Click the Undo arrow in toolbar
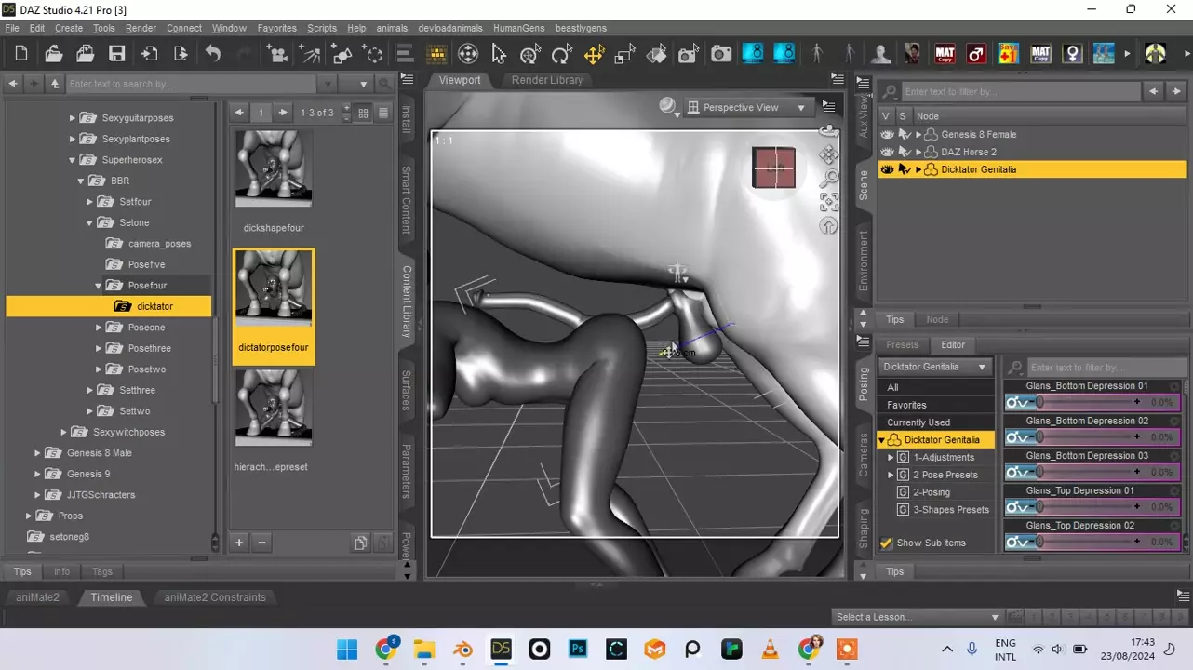1193x670 pixels. click(x=213, y=54)
